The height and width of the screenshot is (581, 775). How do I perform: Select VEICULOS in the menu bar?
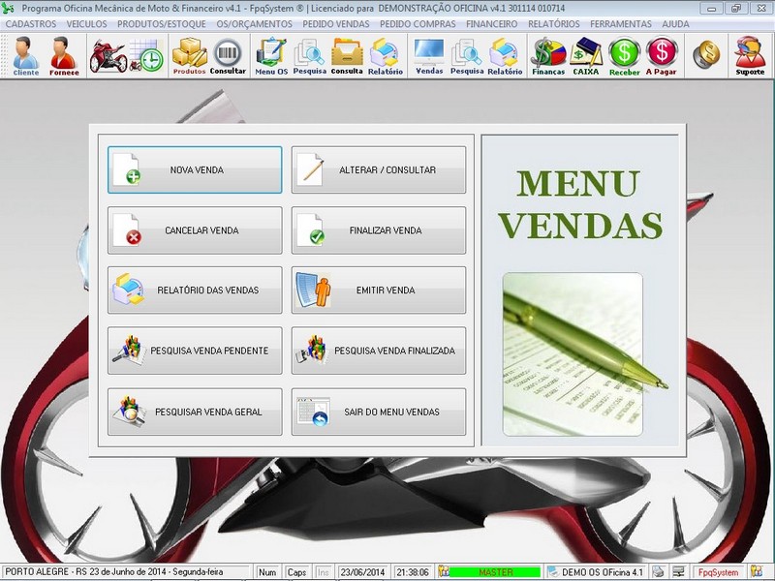tap(85, 25)
